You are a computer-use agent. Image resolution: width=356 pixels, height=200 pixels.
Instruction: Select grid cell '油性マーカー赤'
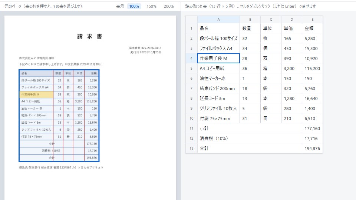[218, 78]
